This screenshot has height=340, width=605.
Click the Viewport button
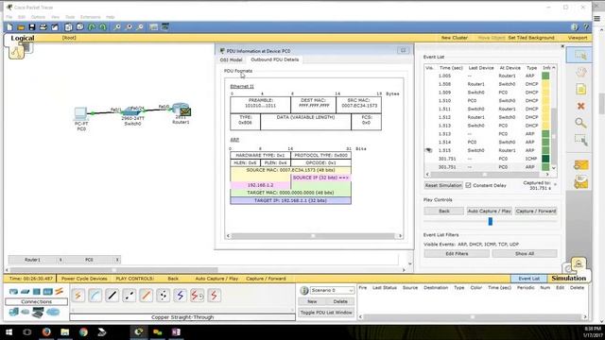[578, 38]
